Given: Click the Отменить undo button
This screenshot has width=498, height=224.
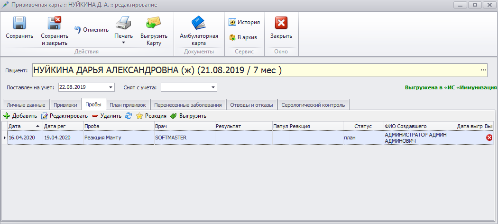Looking at the screenshot, I should pos(92,30).
